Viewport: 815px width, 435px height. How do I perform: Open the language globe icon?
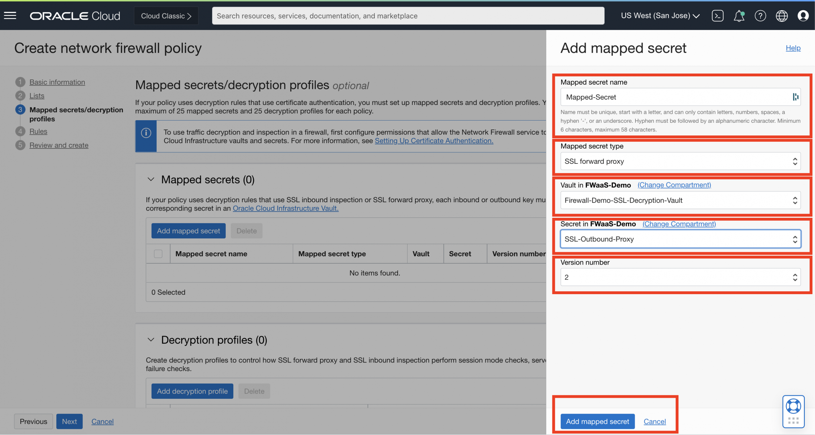click(782, 16)
